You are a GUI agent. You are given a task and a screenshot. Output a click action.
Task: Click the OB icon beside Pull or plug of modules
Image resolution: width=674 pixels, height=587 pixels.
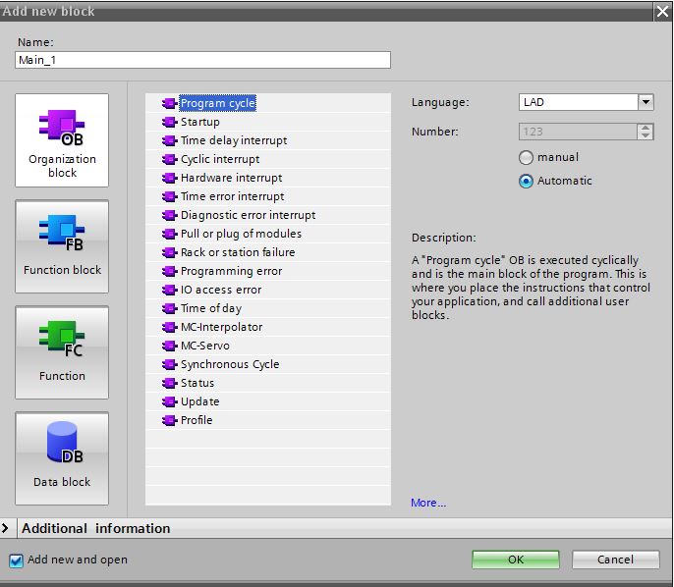tap(169, 234)
